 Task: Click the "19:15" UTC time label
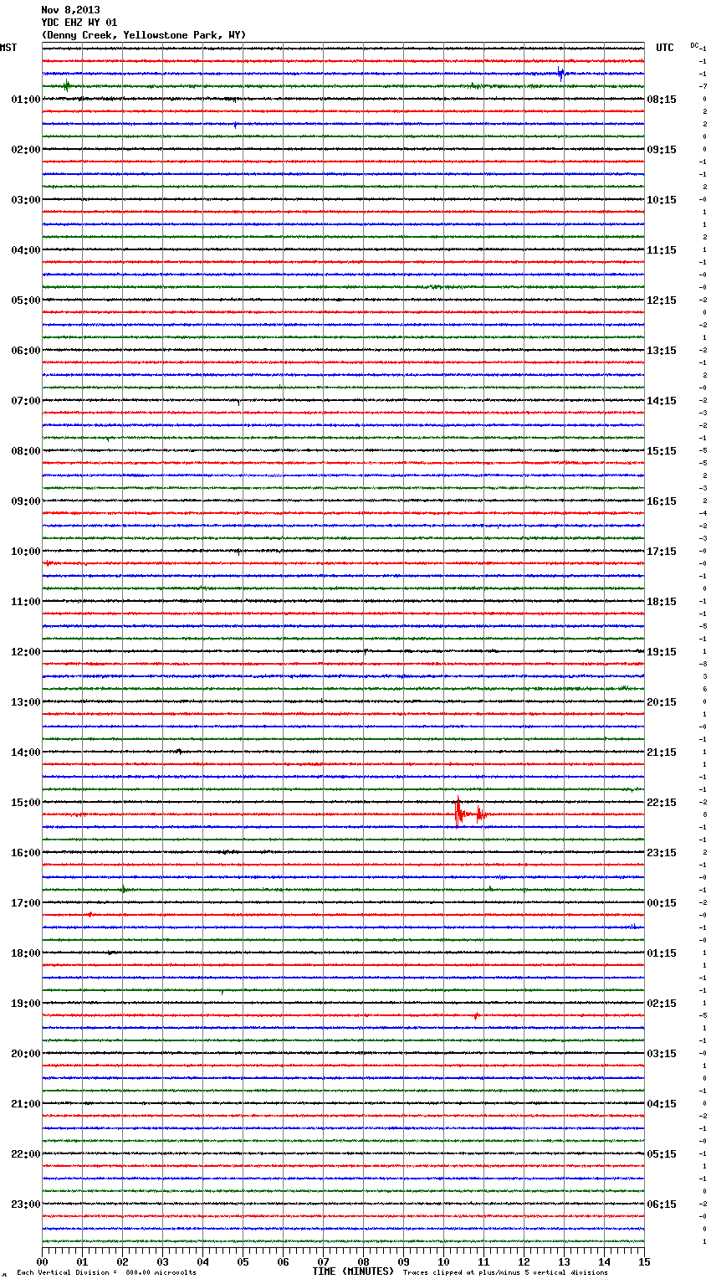pos(662,652)
